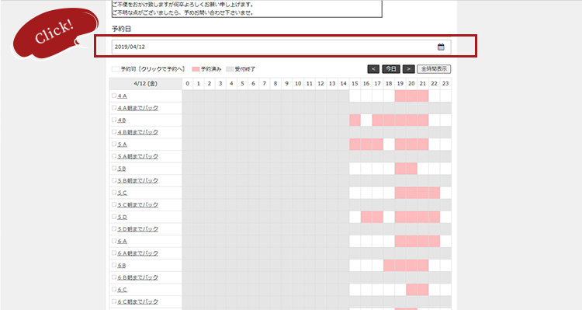Tick the checkbox next to room 4A

coord(114,96)
